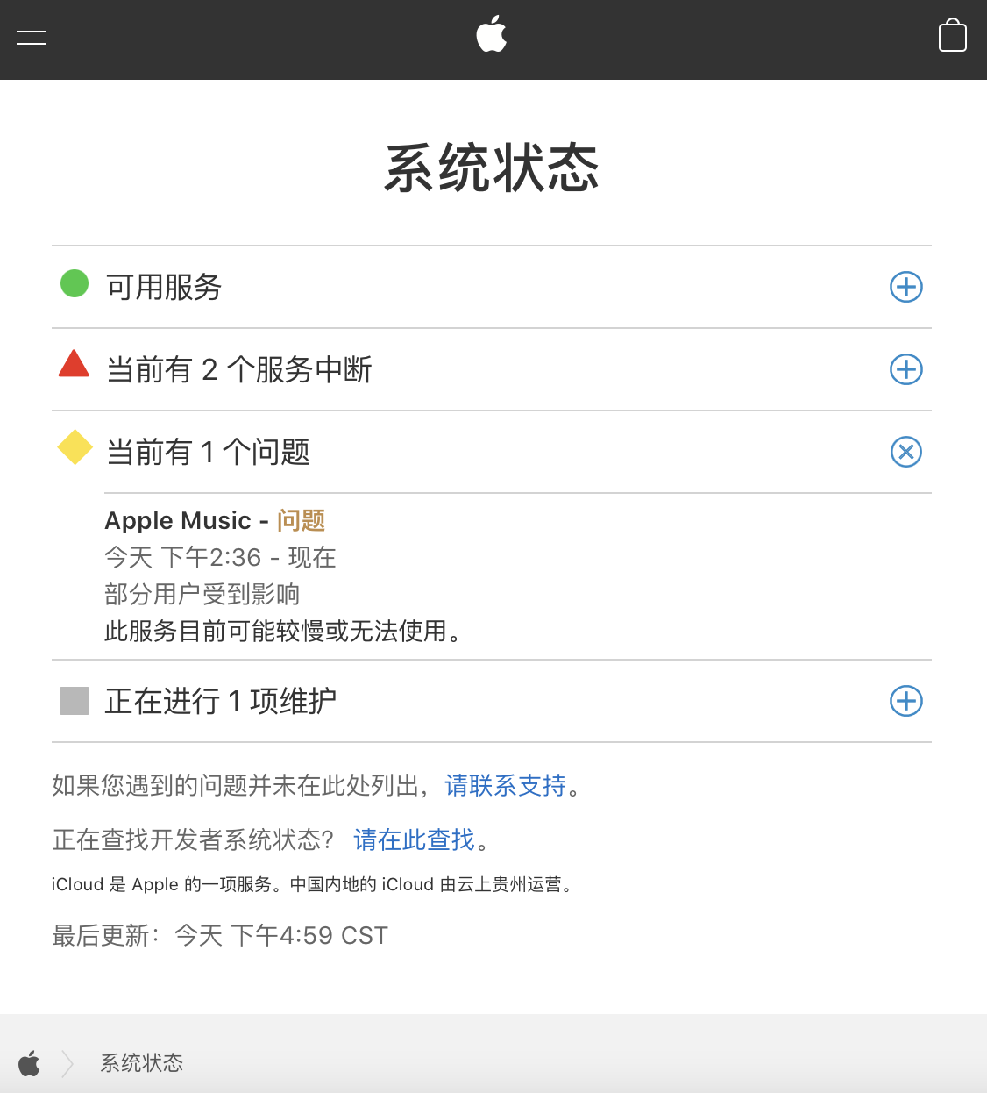Open the shopping bag icon

pos(953,37)
